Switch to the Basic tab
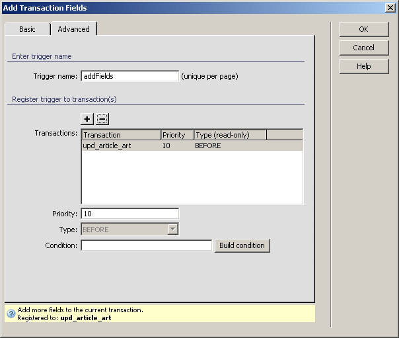399x338 pixels. tap(27, 29)
